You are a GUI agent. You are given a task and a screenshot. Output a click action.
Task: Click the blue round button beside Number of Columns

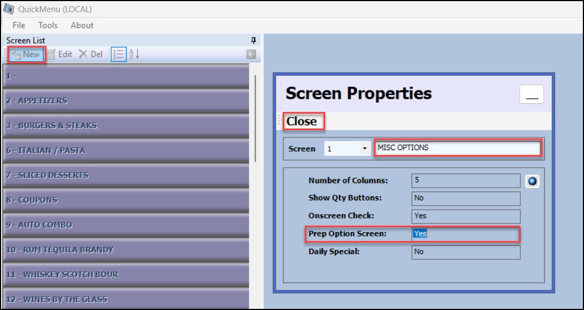pos(532,181)
